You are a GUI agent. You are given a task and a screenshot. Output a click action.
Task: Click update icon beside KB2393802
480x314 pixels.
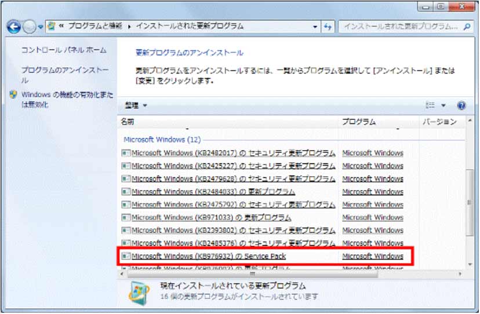126,230
